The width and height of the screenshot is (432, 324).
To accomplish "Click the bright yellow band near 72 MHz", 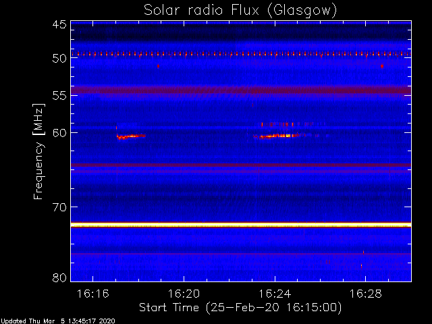I will 241,225.
